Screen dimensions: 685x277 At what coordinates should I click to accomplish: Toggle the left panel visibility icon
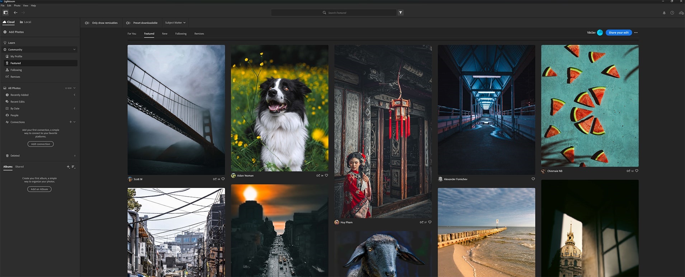[x=5, y=13]
